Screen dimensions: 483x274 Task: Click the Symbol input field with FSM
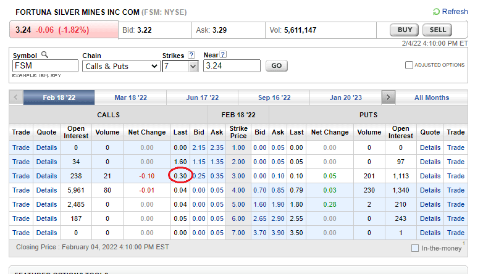[44, 66]
